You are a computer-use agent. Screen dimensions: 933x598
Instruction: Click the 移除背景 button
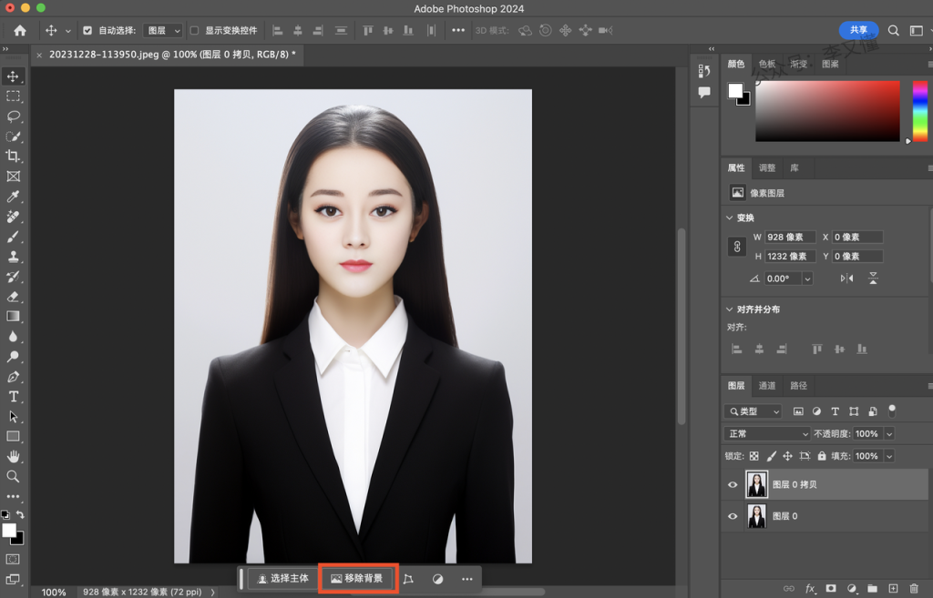click(x=357, y=578)
